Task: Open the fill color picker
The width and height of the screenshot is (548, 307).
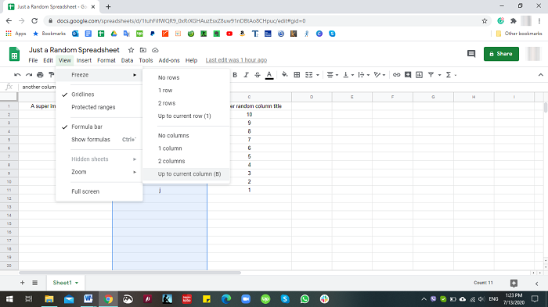Action: tap(285, 74)
